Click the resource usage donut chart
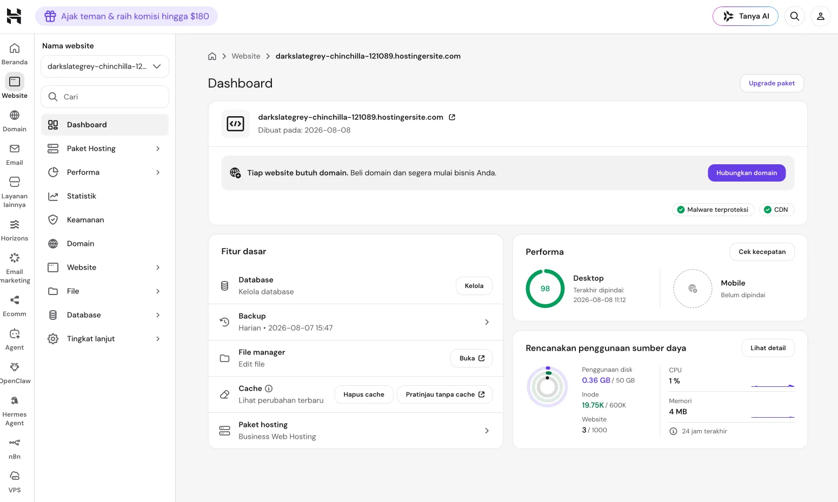 pos(547,387)
